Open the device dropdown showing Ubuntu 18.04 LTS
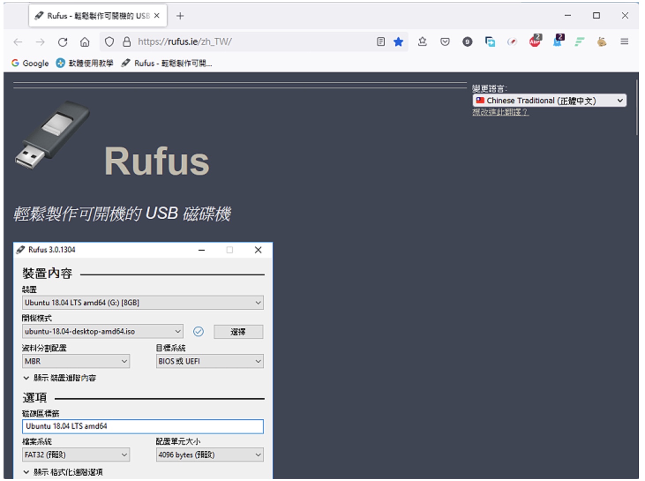Screen dimensions: 645x481 143,303
